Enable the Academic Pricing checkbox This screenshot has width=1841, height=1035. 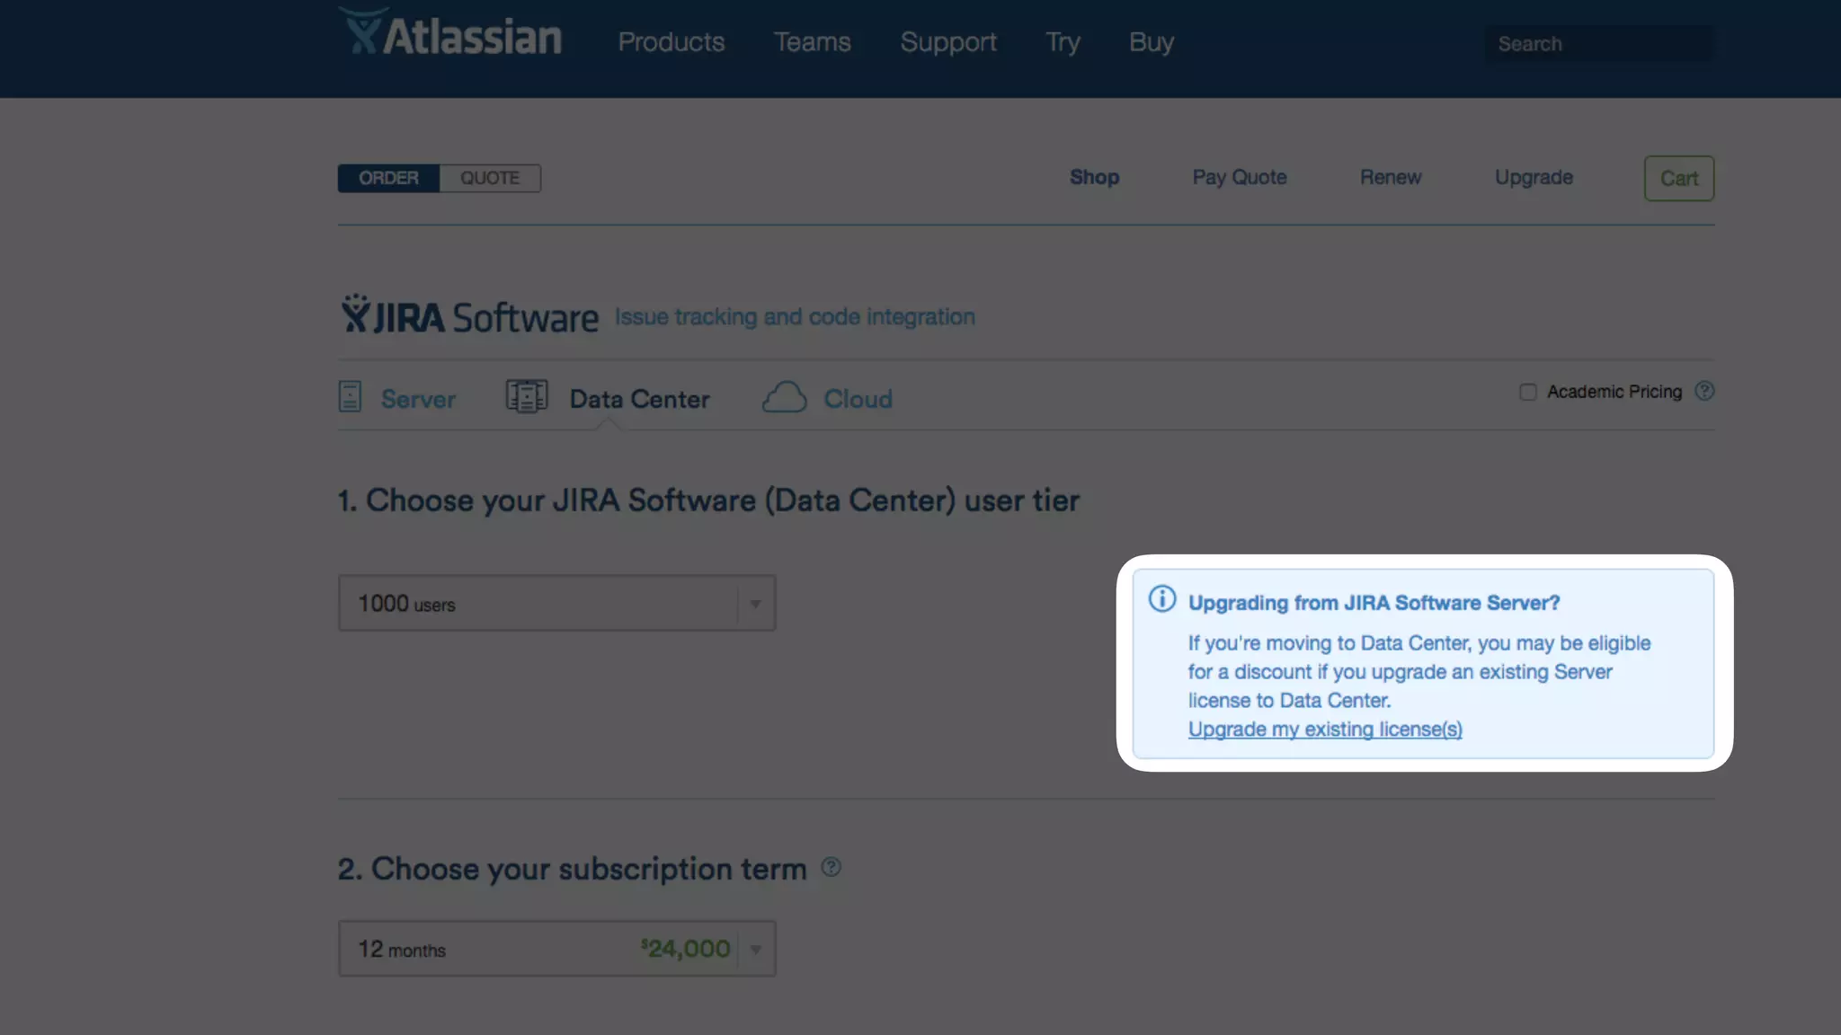tap(1528, 393)
